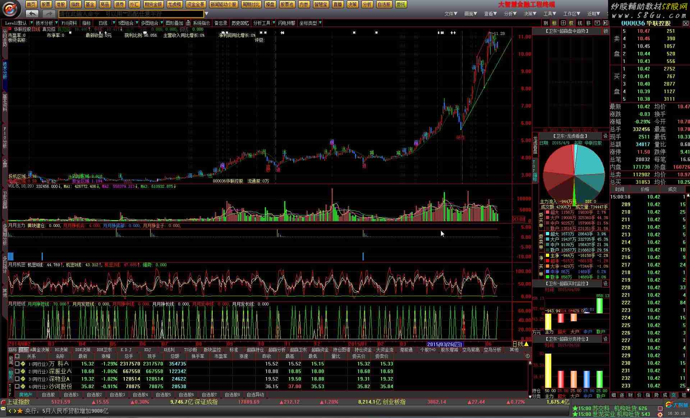Click the 测 measurement tool icon
The image size is (690, 418).
click(x=546, y=23)
